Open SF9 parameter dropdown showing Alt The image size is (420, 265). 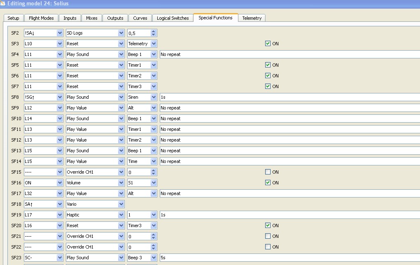(154, 108)
